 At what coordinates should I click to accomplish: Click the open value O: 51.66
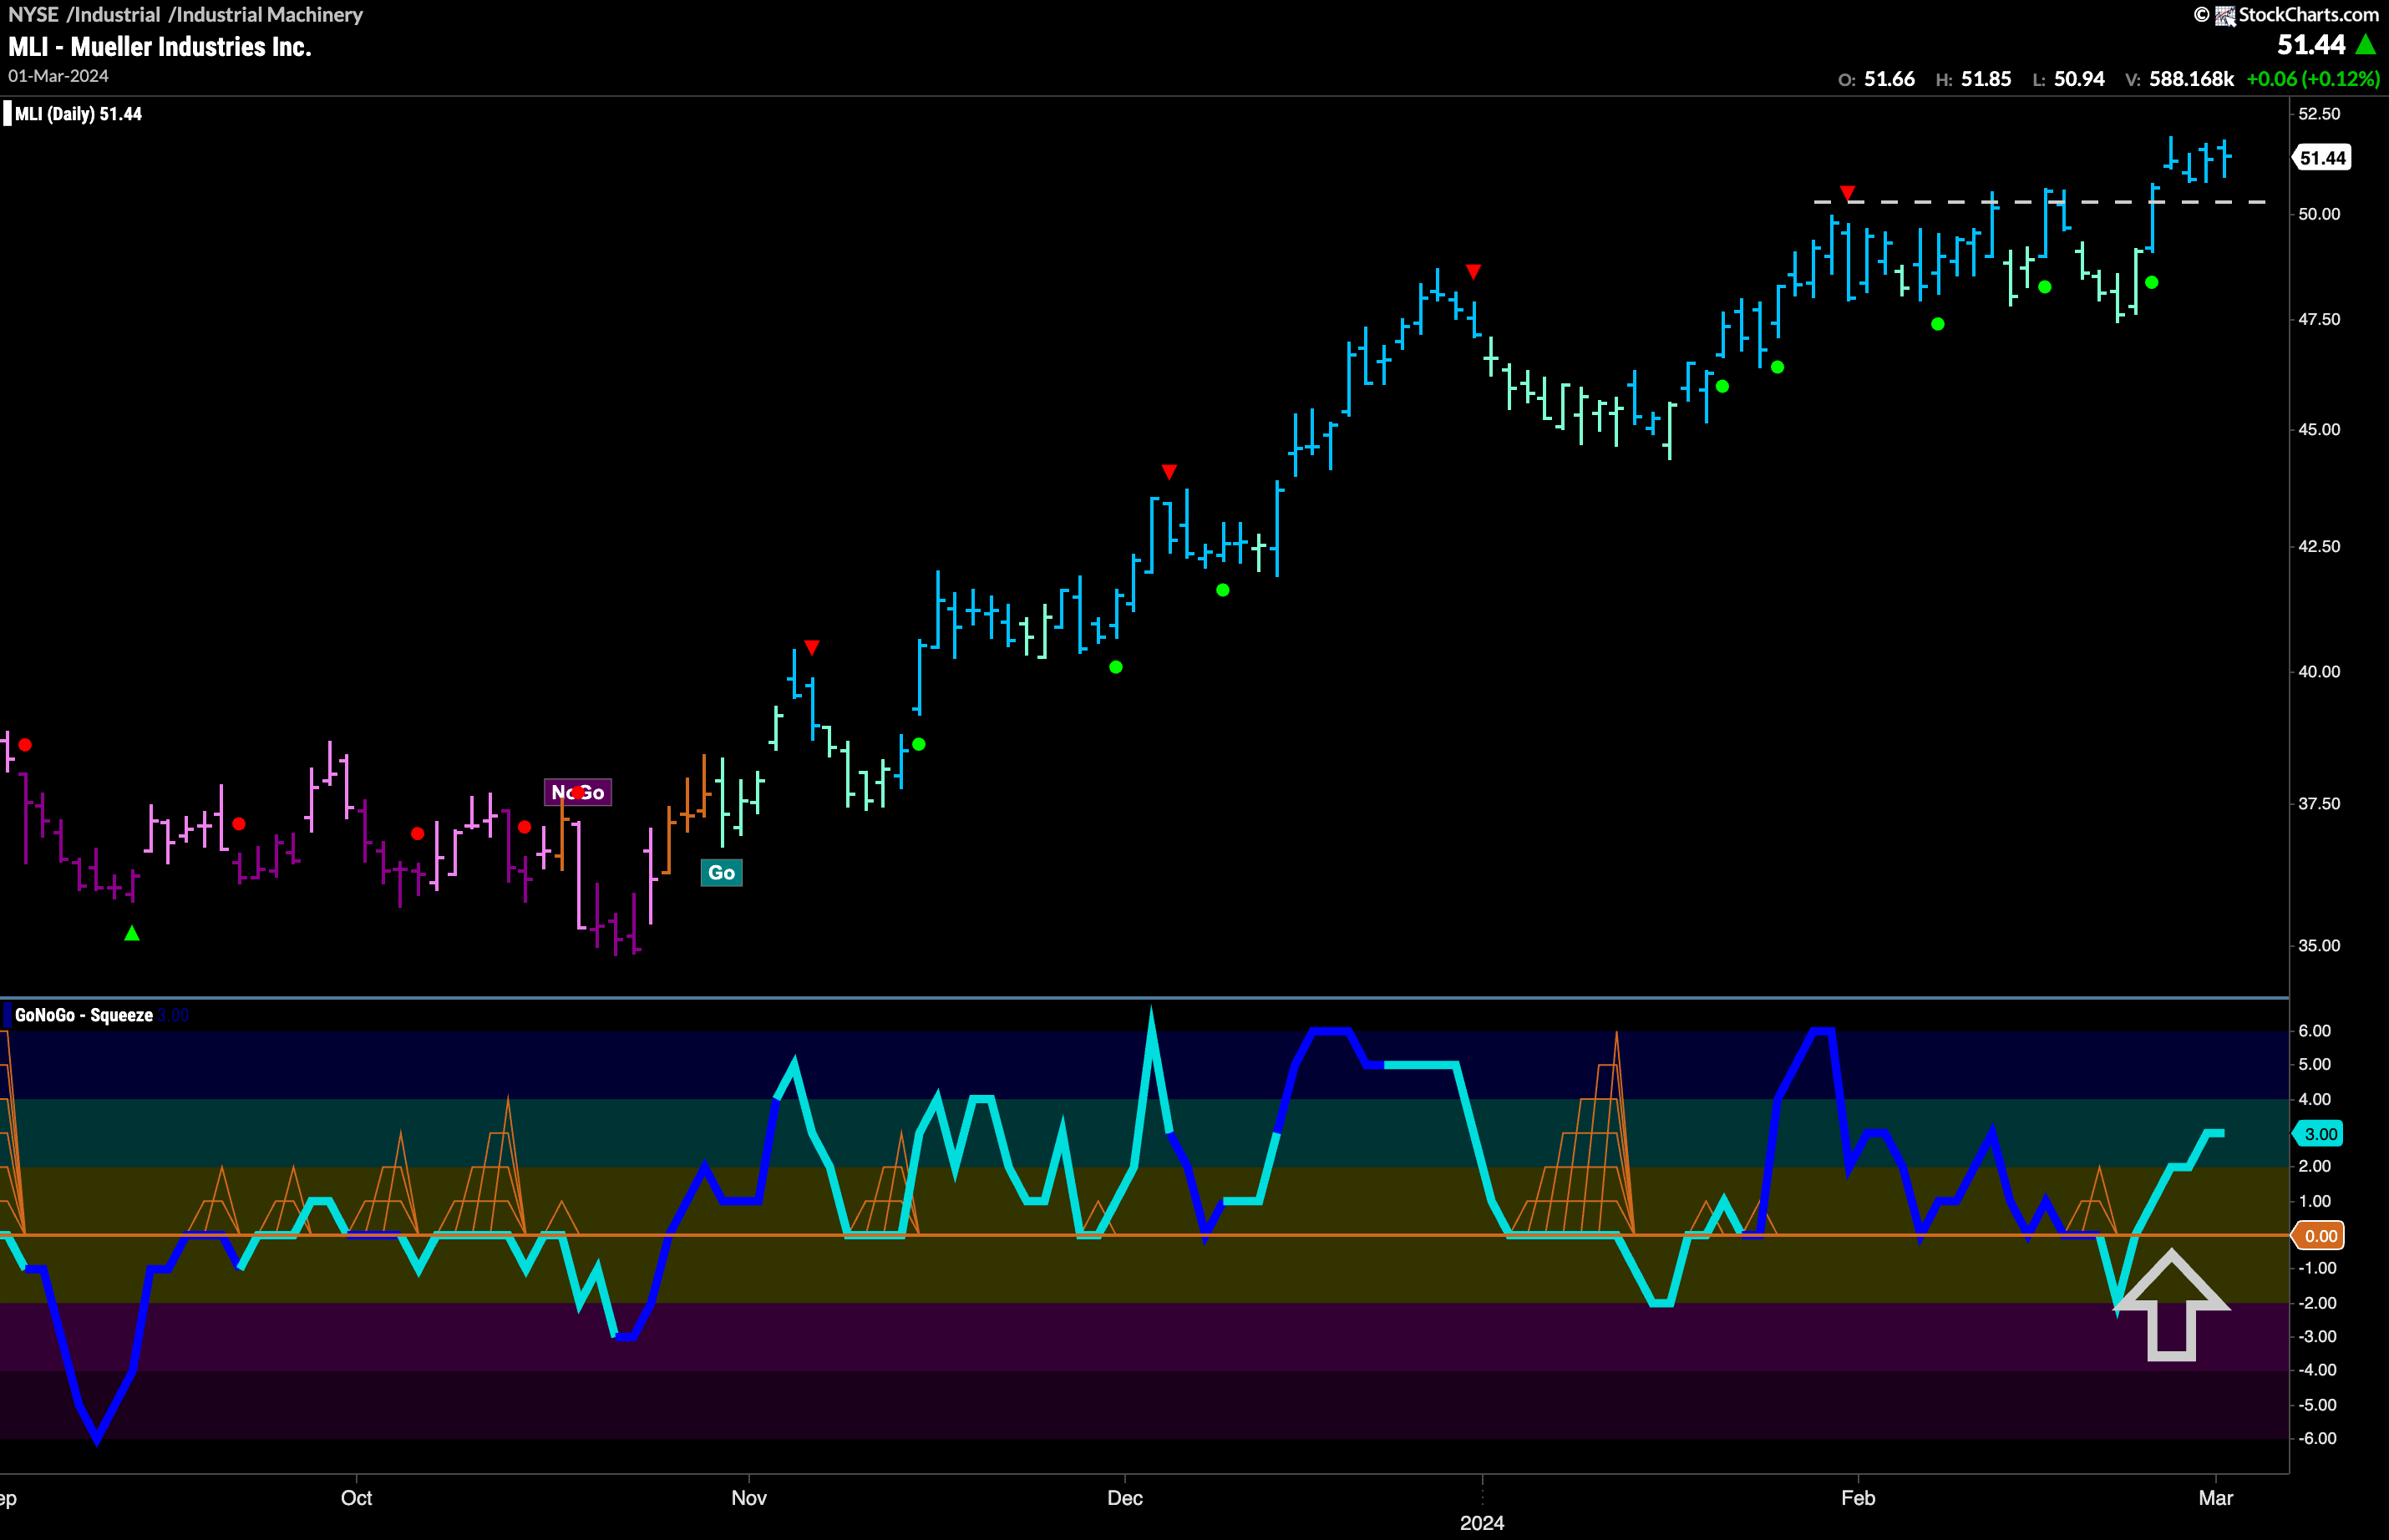(1877, 79)
